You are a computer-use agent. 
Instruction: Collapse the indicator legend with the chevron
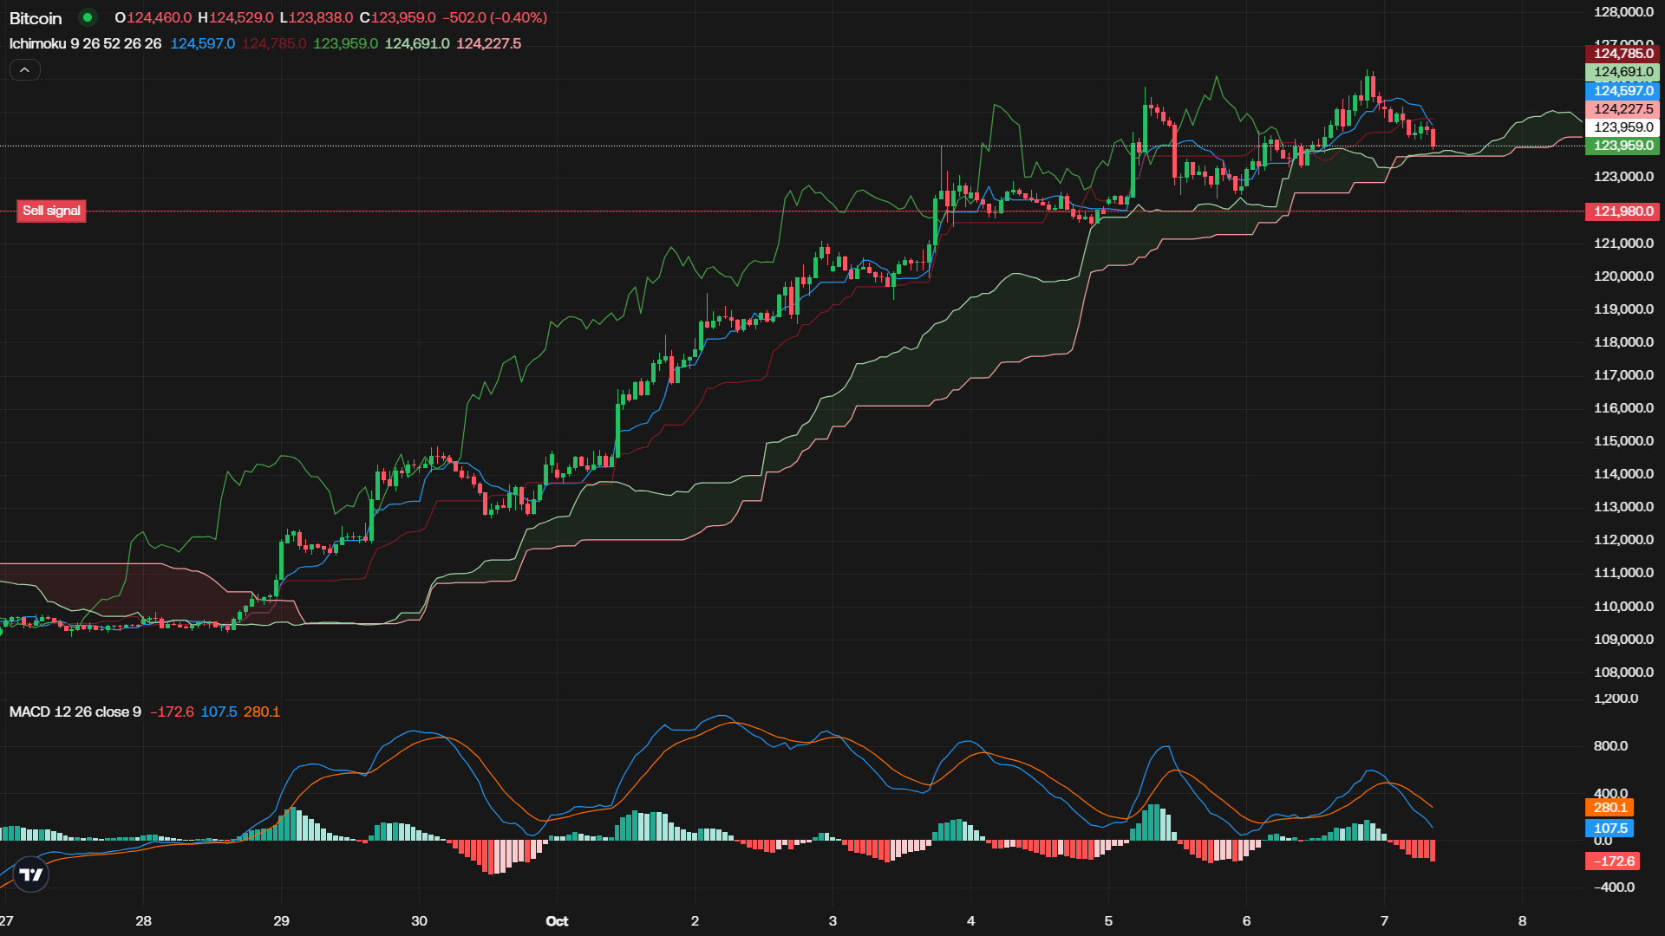(x=25, y=70)
